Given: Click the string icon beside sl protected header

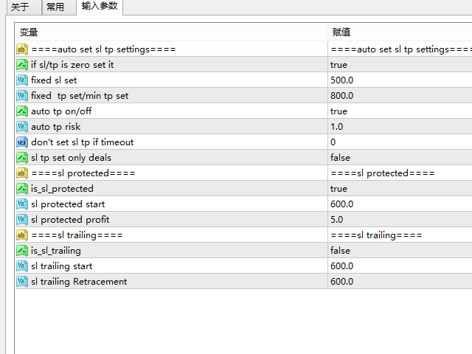Looking at the screenshot, I should point(22,173).
